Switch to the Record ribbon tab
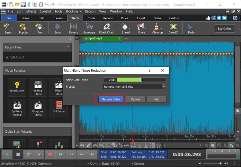Image resolution: width=241 pixels, height=167 pixels. 108,18
